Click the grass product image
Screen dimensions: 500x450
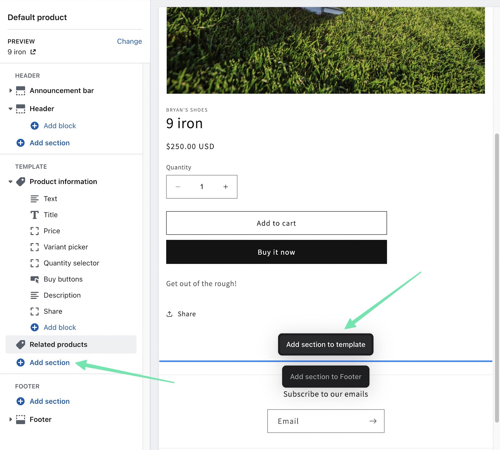pos(326,50)
